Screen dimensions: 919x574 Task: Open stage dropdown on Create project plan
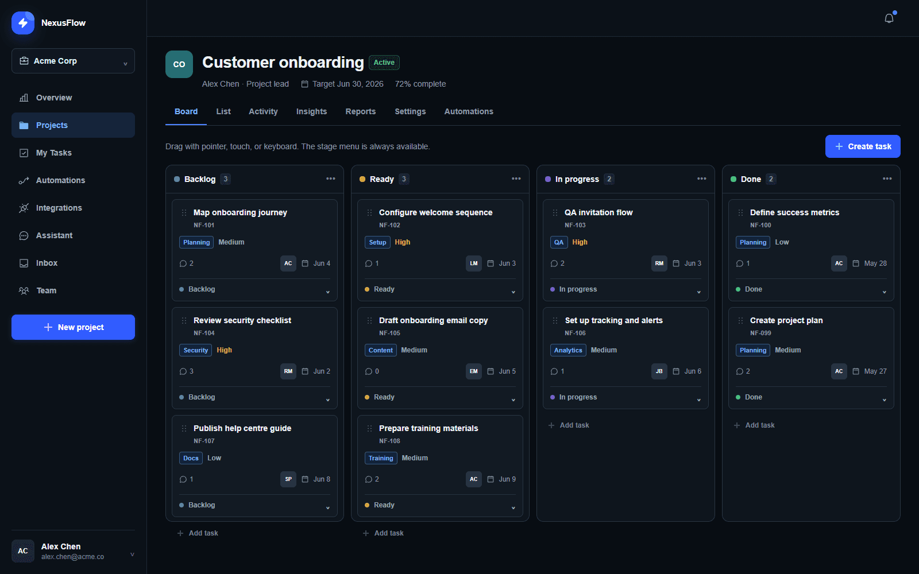tap(811, 397)
